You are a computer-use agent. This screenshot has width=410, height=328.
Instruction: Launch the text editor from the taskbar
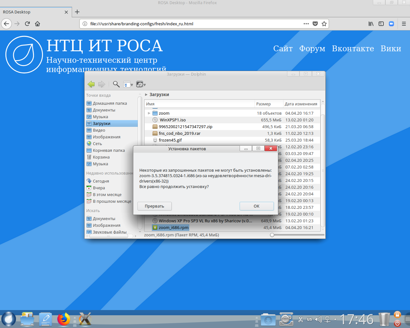coord(45,319)
